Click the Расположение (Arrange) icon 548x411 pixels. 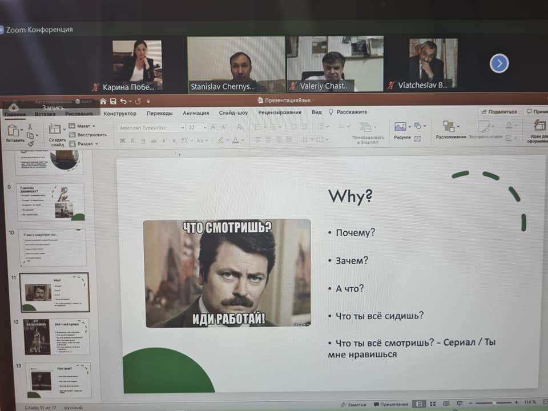pyautogui.click(x=449, y=126)
